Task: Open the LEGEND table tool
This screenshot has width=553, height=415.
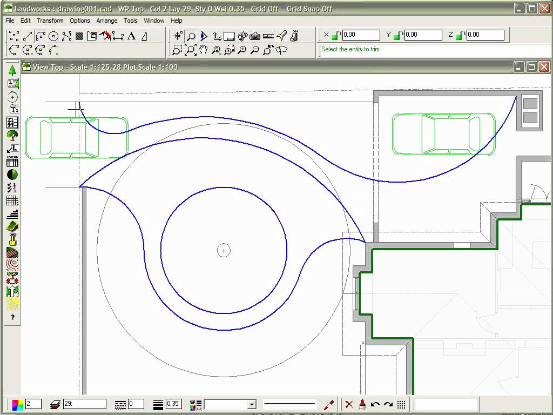Action: [x=12, y=160]
